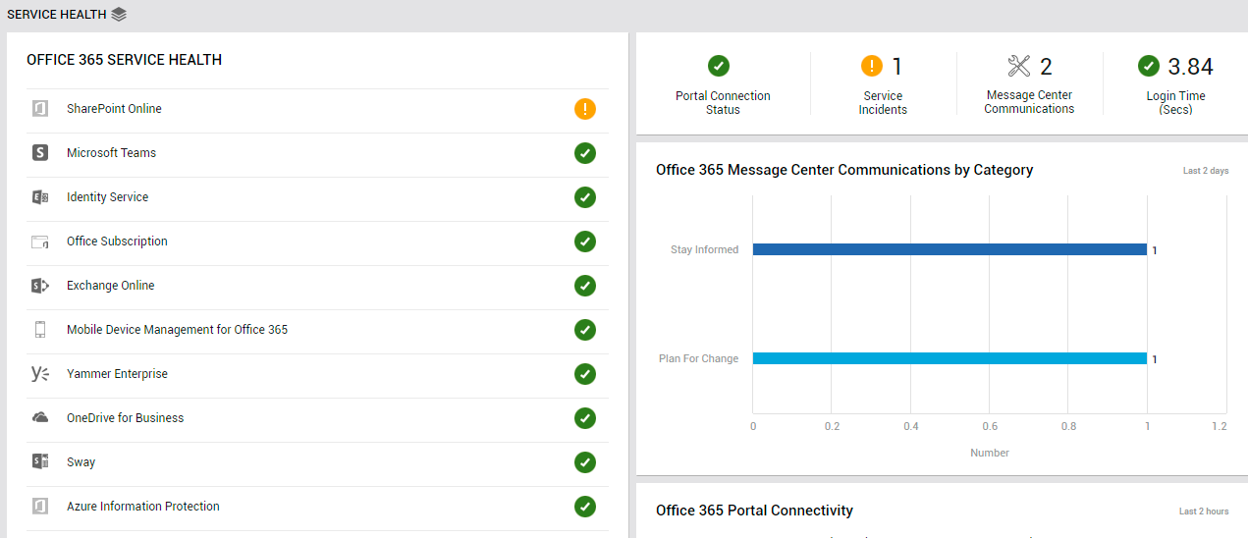The width and height of the screenshot is (1248, 538).
Task: Click the Login Time green check icon
Action: coord(1149,66)
